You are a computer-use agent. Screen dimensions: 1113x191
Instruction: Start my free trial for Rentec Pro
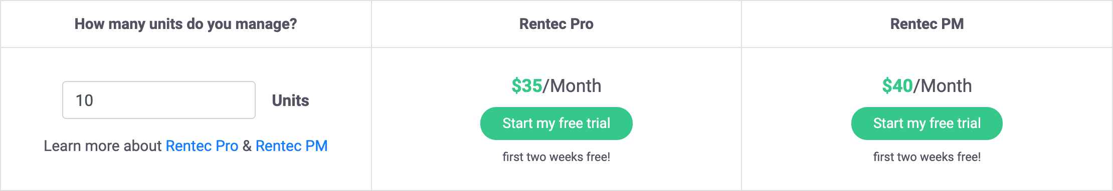(x=556, y=123)
